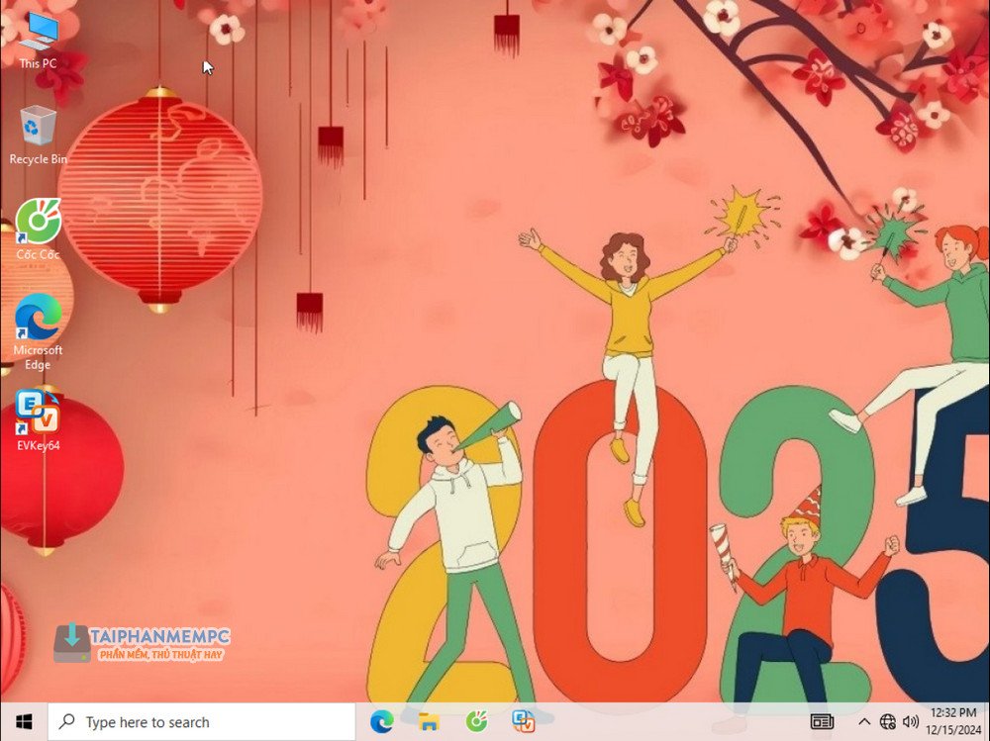Open the network globe icon in the tray
Viewport: 990px width, 741px height.
point(888,722)
